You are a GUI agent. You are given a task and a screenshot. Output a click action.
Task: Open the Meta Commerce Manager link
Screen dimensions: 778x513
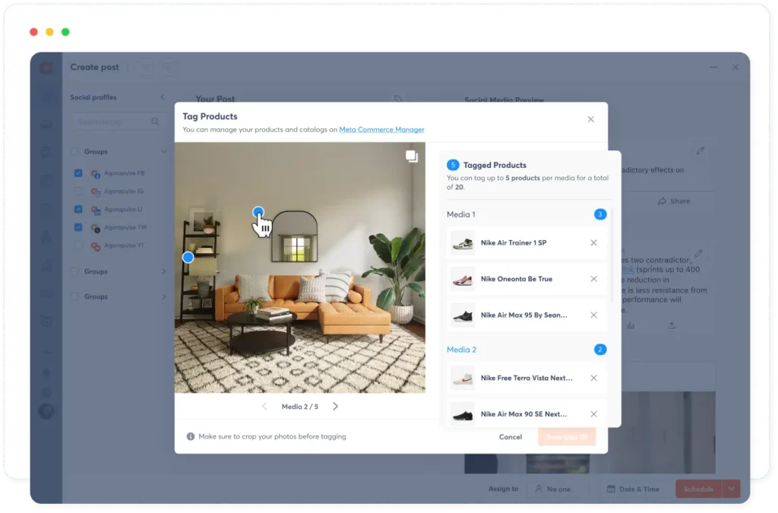point(381,129)
